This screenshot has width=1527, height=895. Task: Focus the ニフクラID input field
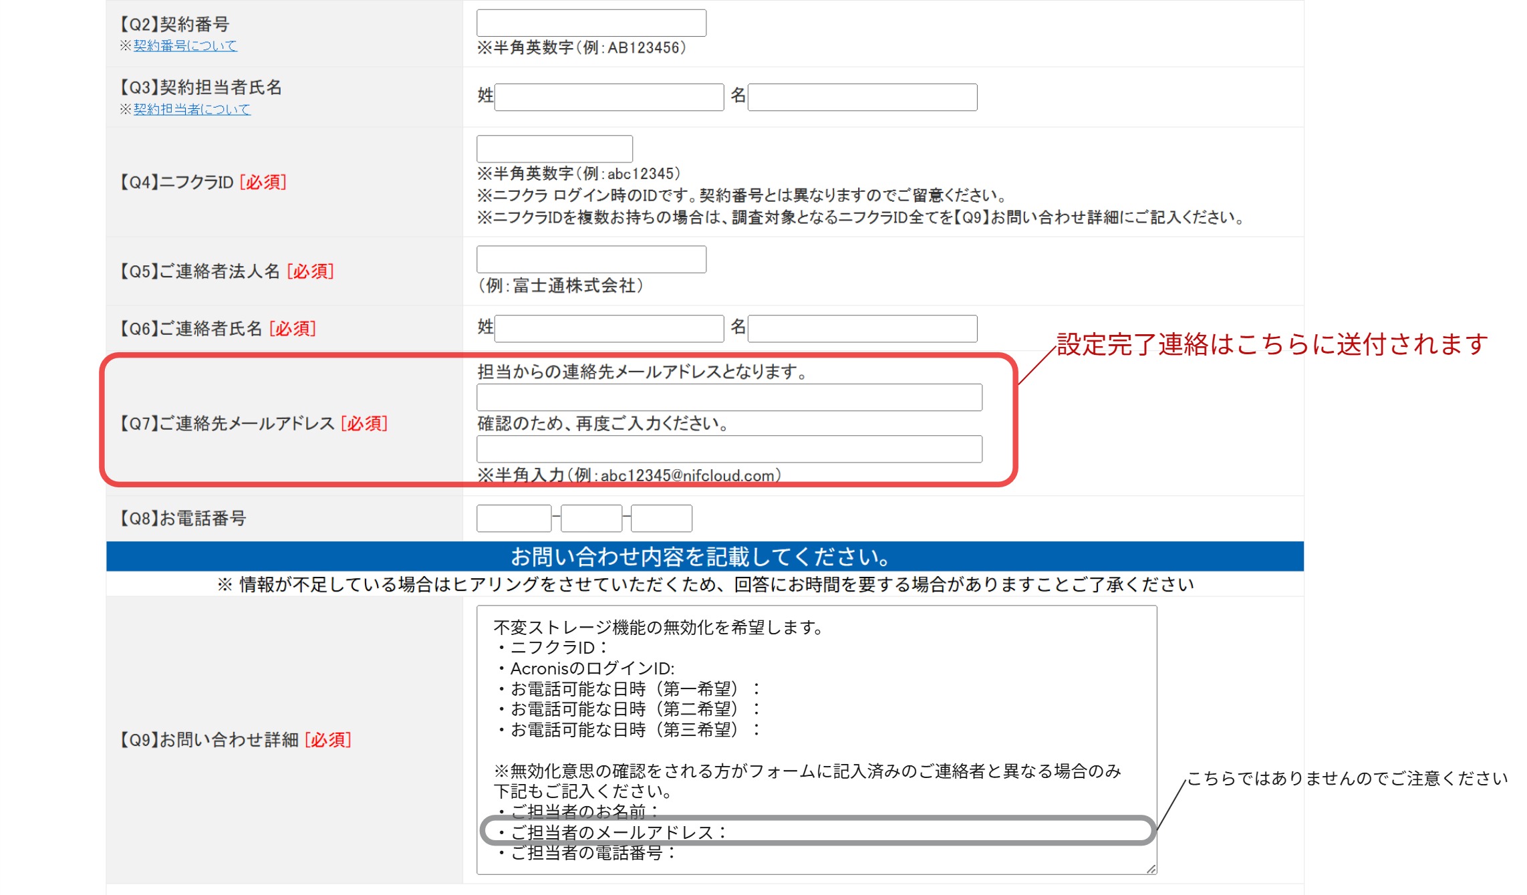click(554, 148)
